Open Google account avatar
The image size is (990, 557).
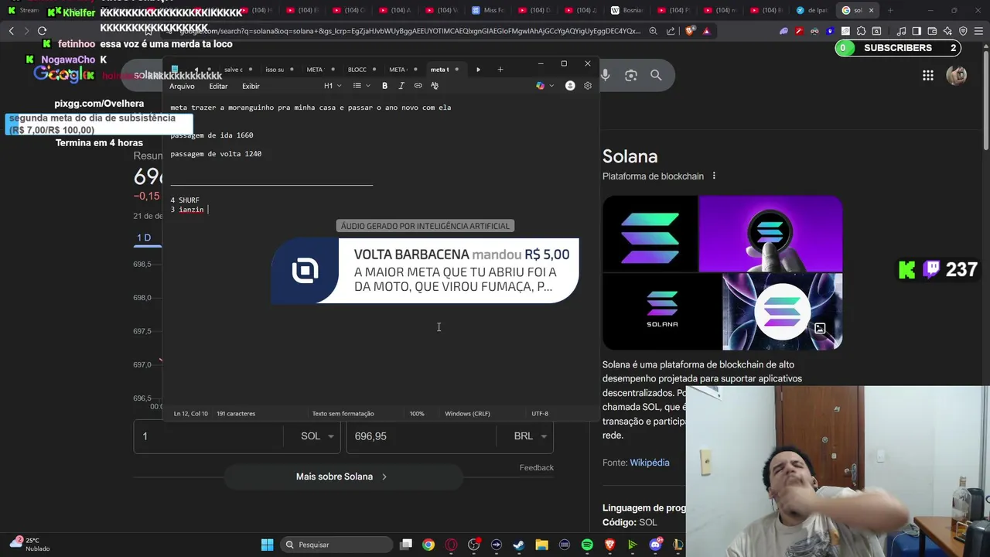pos(957,75)
